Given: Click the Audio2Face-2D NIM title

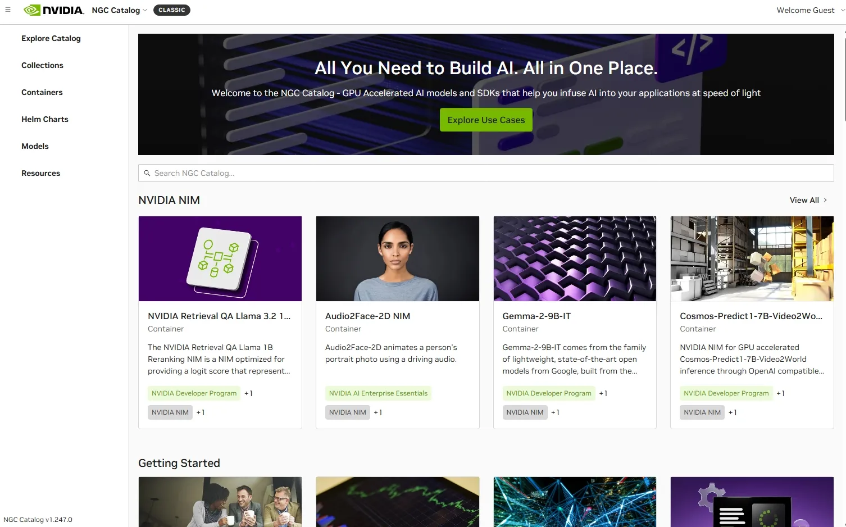Looking at the screenshot, I should click(x=367, y=316).
